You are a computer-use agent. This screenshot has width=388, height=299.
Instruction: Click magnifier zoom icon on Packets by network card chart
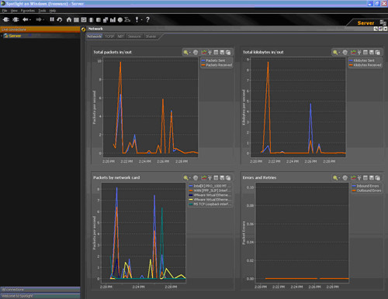coord(185,178)
